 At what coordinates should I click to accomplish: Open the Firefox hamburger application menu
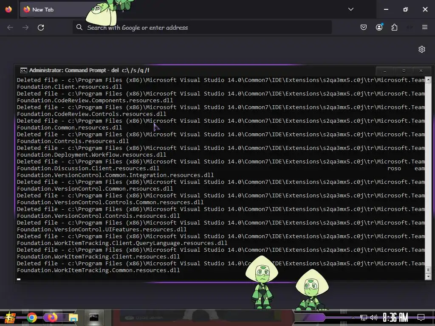coord(424,27)
